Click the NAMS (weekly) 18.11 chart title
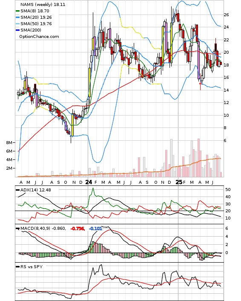This screenshot has height=301, width=241. pyautogui.click(x=43, y=4)
